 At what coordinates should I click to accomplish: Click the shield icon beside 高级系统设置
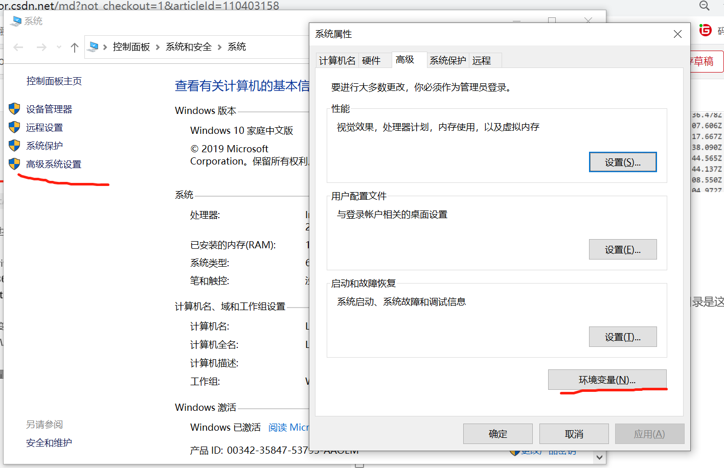14,164
